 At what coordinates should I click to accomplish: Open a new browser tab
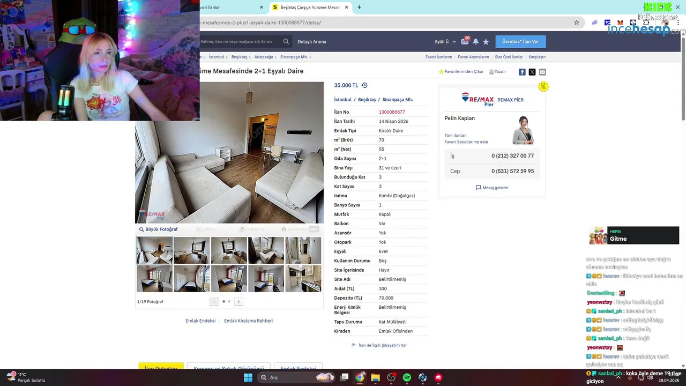tap(359, 8)
